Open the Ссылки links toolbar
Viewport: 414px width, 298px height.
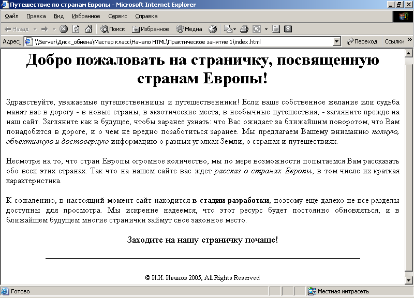394,41
